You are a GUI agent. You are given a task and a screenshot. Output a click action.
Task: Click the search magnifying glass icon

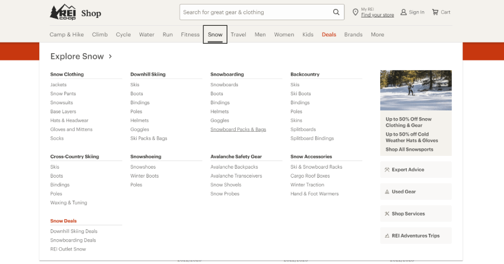pos(336,12)
